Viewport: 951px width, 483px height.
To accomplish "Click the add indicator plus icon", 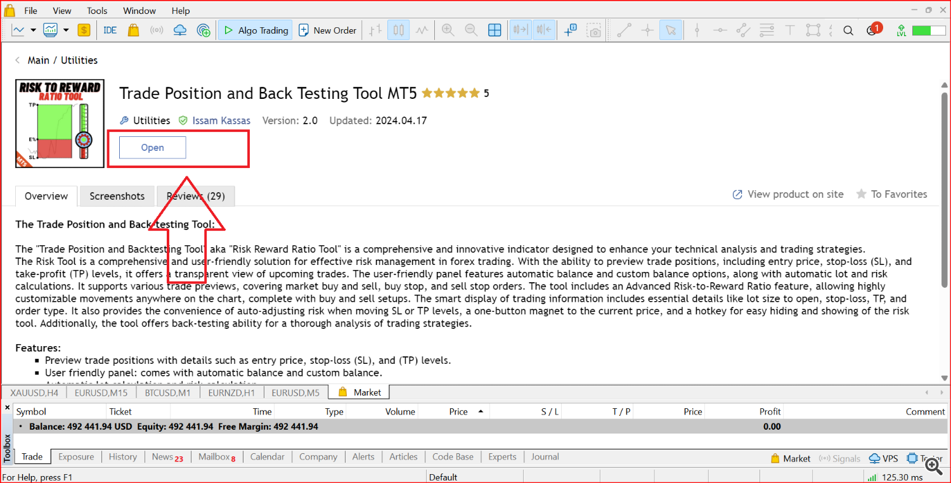I will 569,30.
